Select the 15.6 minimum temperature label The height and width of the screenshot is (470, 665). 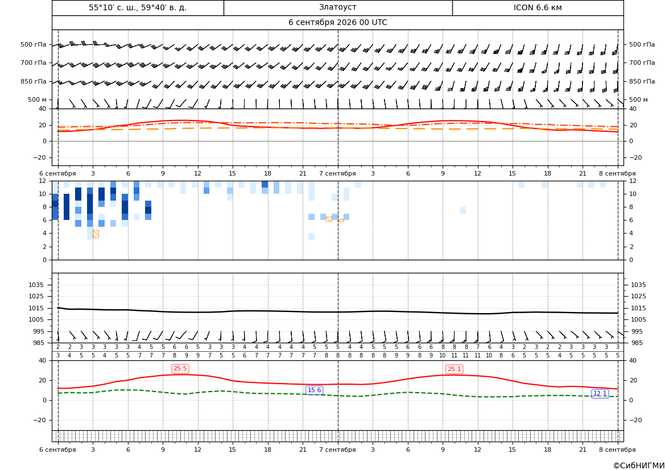[314, 390]
